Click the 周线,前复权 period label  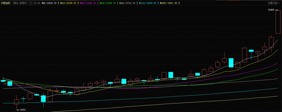(20, 3)
